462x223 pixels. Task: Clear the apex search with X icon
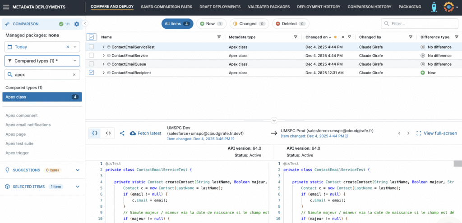point(74,75)
